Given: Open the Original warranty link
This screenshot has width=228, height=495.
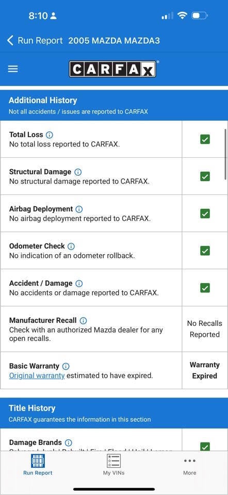Looking at the screenshot, I should pyautogui.click(x=37, y=376).
